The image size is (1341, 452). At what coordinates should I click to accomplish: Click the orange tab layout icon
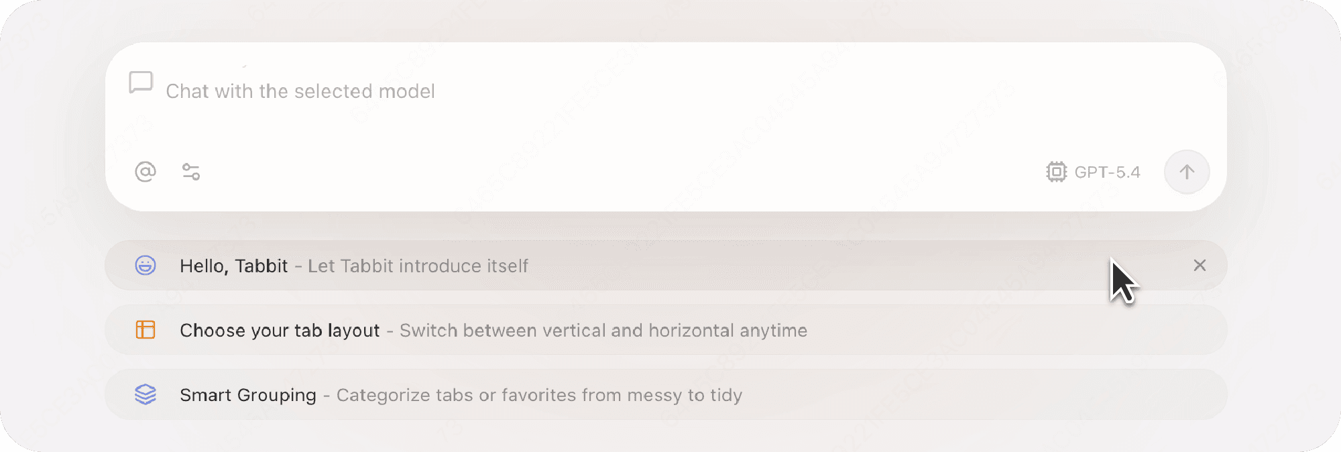[145, 330]
